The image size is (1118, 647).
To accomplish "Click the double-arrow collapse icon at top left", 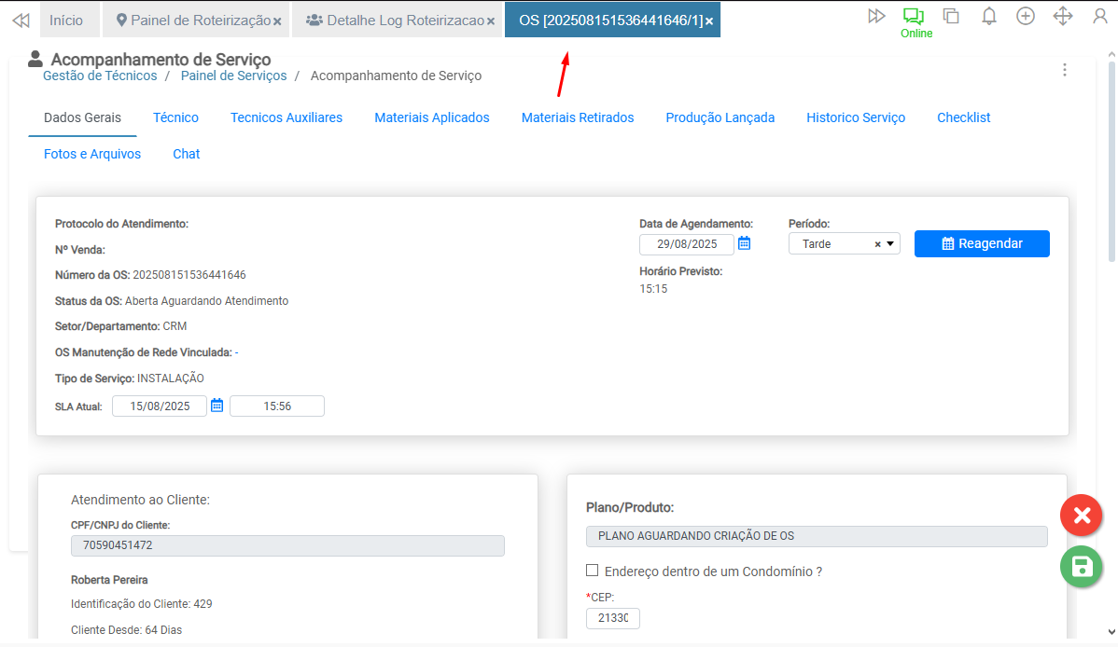I will pyautogui.click(x=20, y=20).
